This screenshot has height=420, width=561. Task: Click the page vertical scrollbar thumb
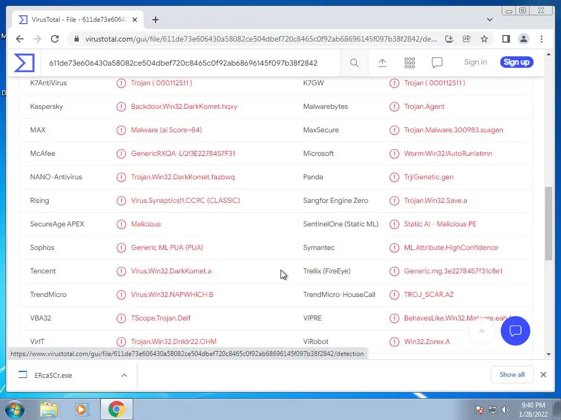tap(548, 224)
